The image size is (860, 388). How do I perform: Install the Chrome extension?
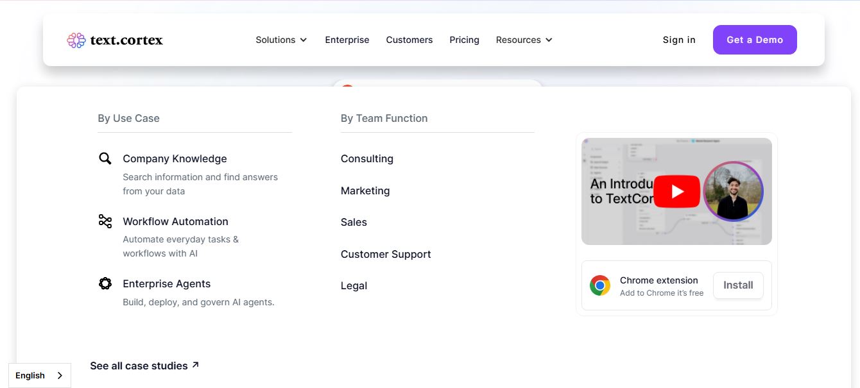pyautogui.click(x=738, y=285)
